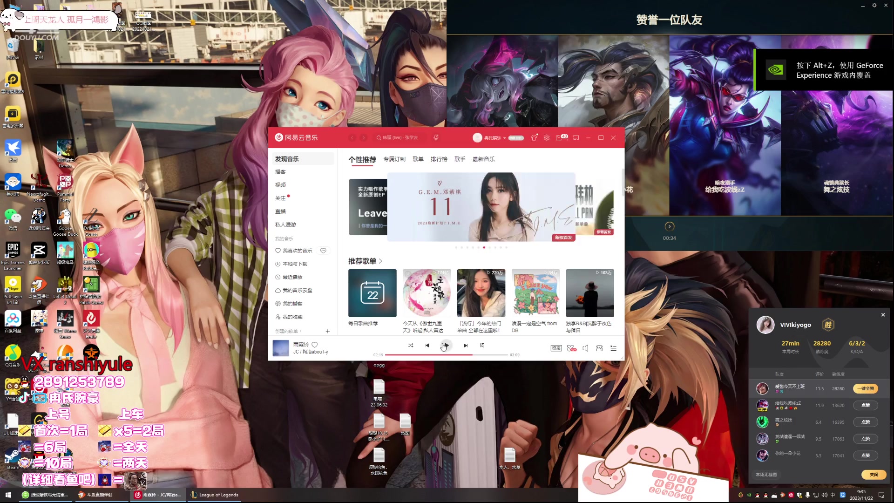Select 歌单 tab
The width and height of the screenshot is (894, 503).
tap(418, 159)
